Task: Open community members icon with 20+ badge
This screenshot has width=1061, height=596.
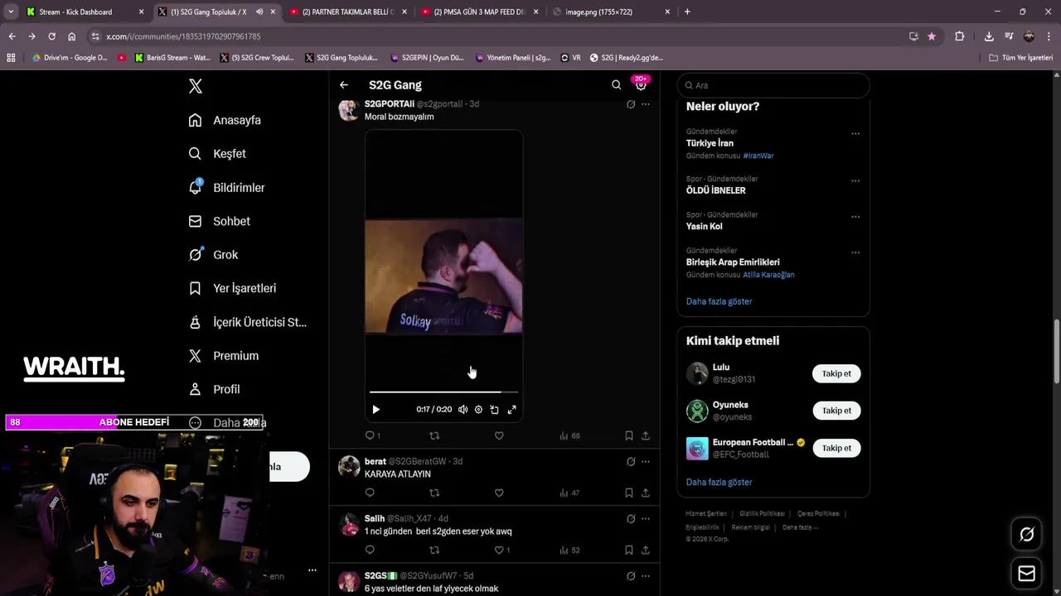Action: pyautogui.click(x=641, y=84)
